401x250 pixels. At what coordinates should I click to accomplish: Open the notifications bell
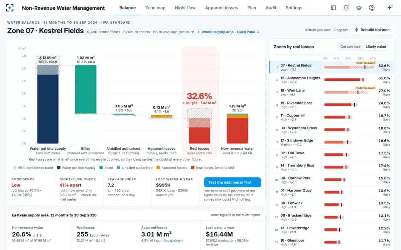coord(346,8)
